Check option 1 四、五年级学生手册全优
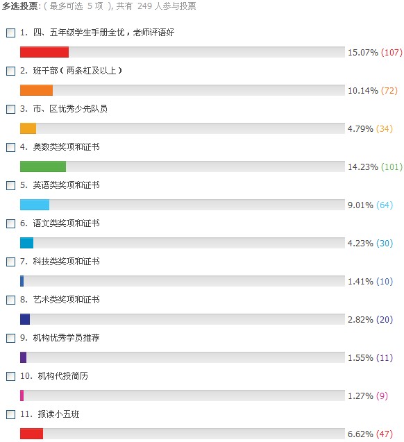This screenshot has width=404, height=442. (x=10, y=33)
